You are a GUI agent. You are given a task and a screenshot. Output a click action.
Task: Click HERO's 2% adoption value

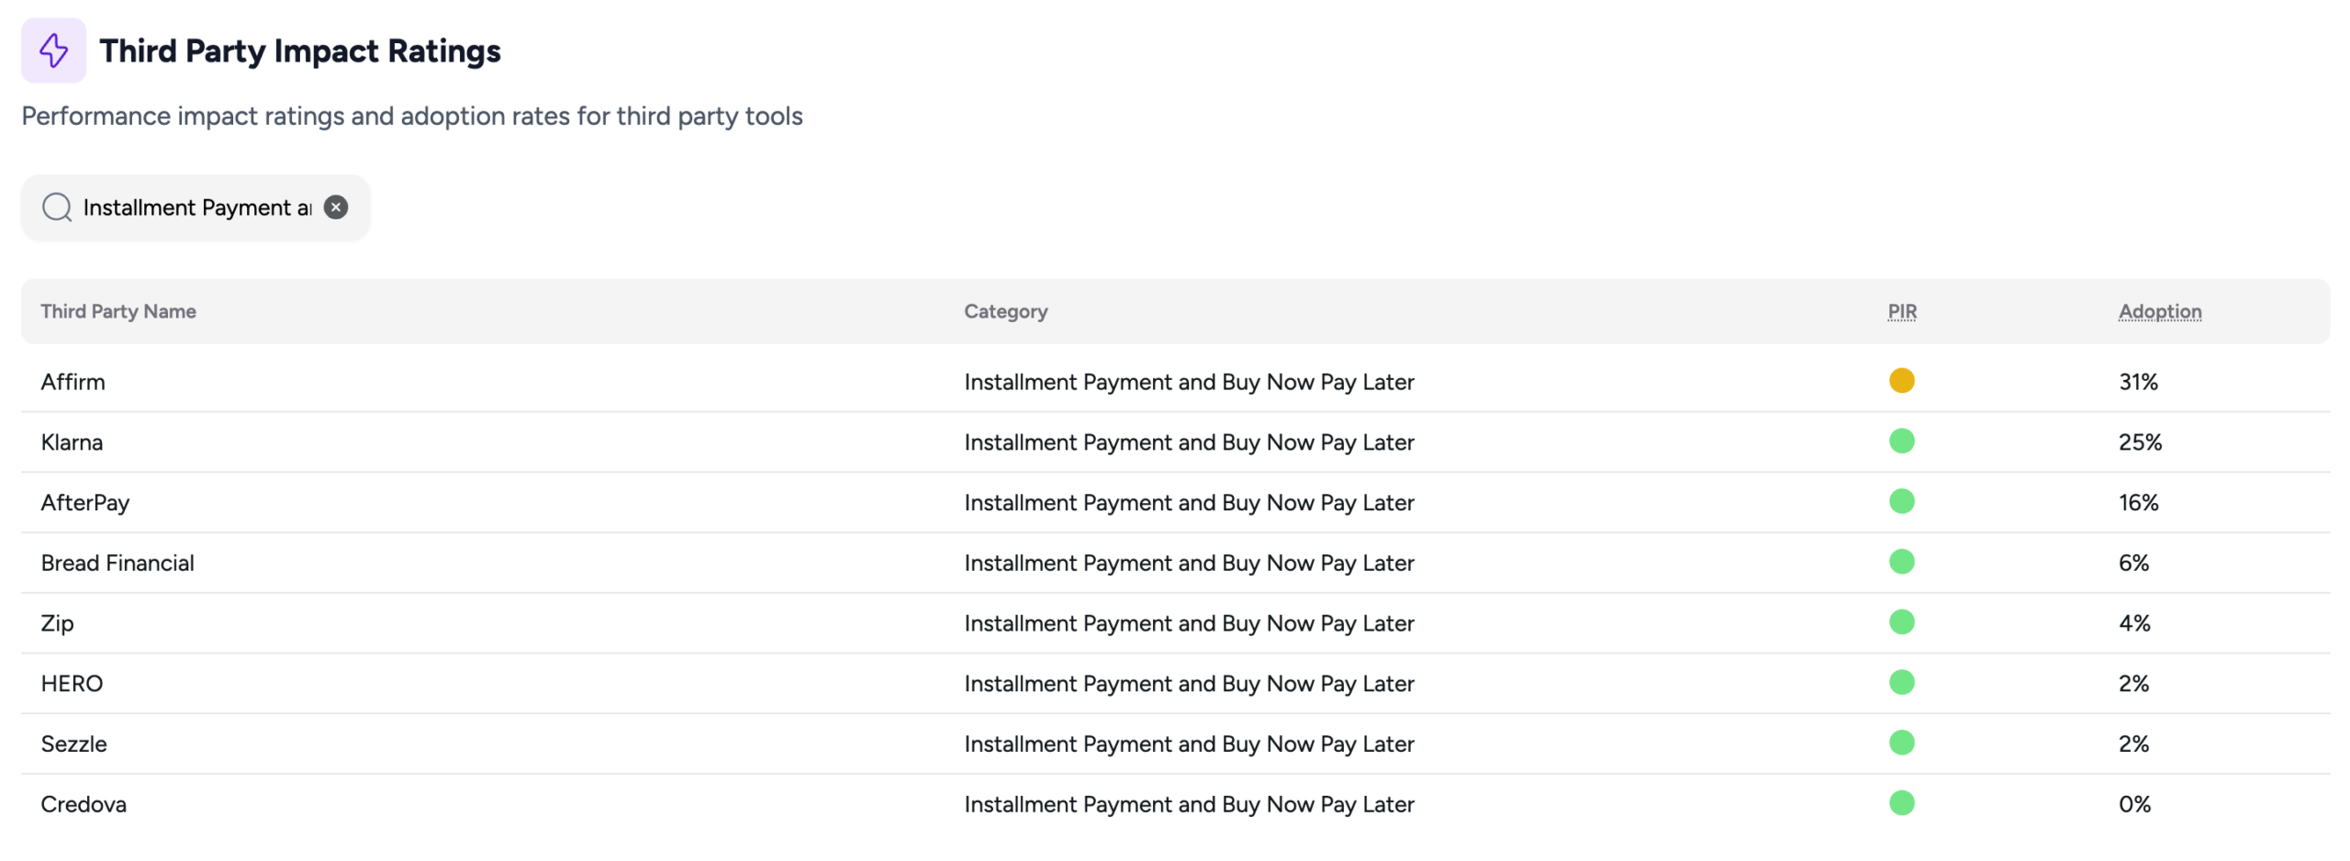click(2133, 684)
